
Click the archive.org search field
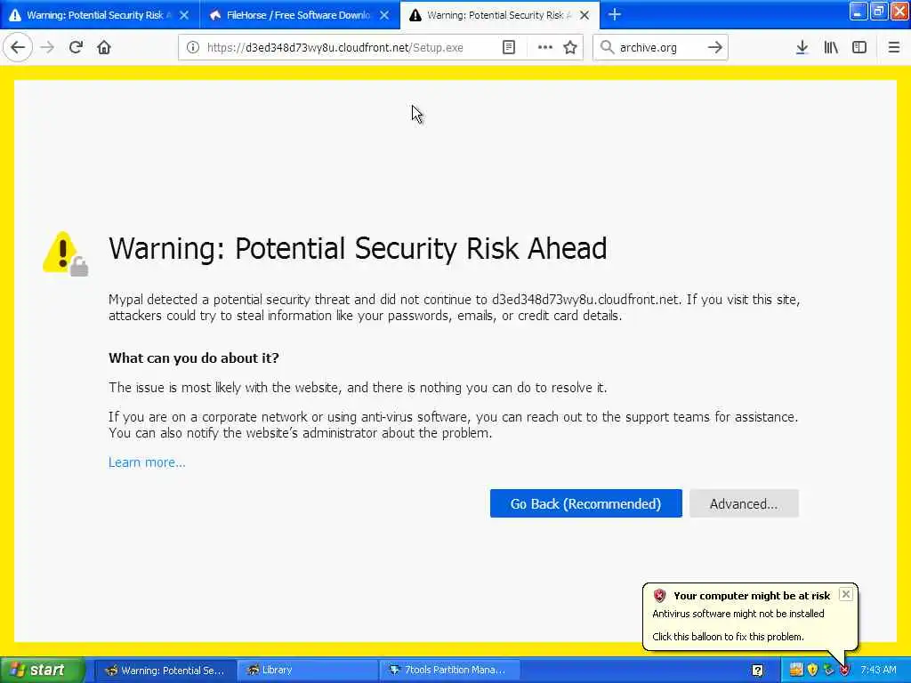click(660, 47)
